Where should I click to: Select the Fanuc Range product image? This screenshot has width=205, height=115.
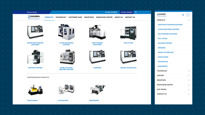(x=35, y=90)
